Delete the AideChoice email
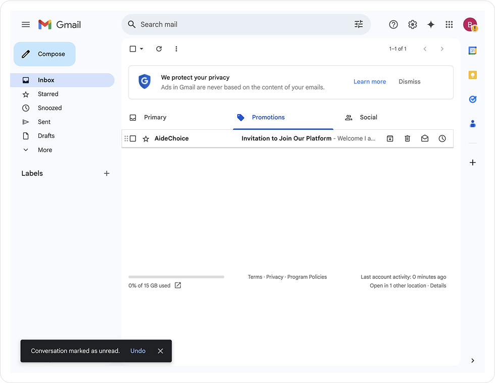 (x=407, y=138)
